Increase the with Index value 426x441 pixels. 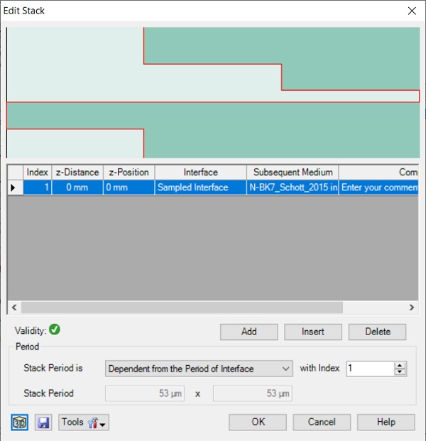[x=400, y=365]
